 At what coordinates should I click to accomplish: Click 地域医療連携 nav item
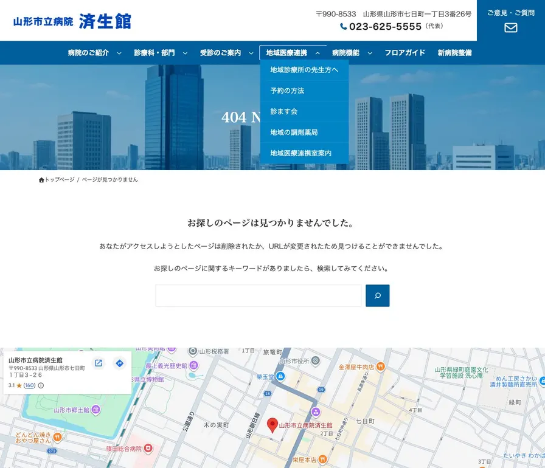tap(286, 53)
